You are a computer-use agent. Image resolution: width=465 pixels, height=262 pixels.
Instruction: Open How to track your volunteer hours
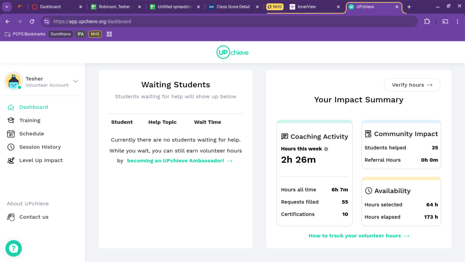(359, 236)
